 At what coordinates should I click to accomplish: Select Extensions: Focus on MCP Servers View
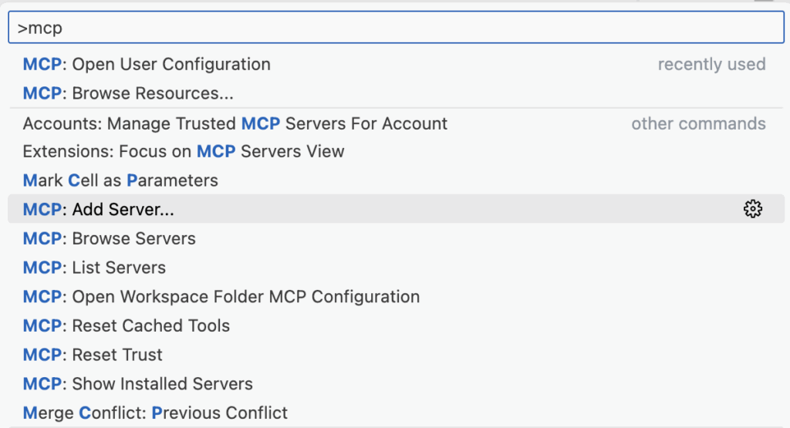[184, 152]
